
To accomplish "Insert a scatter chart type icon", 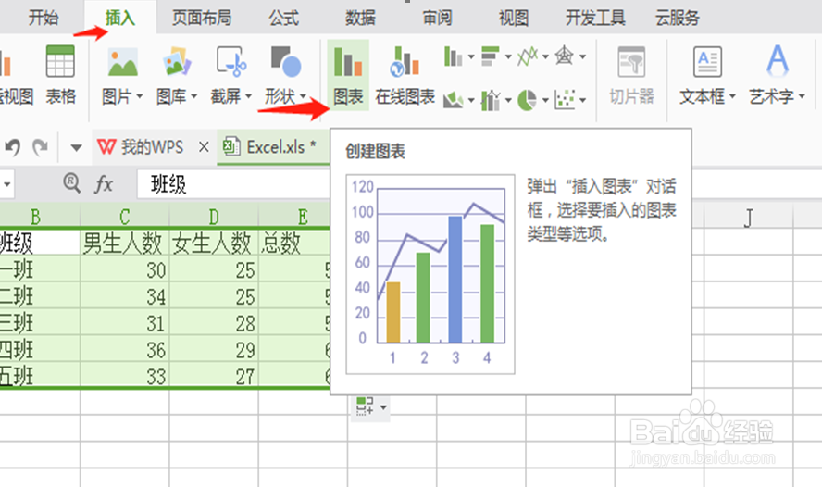I will pos(565,99).
